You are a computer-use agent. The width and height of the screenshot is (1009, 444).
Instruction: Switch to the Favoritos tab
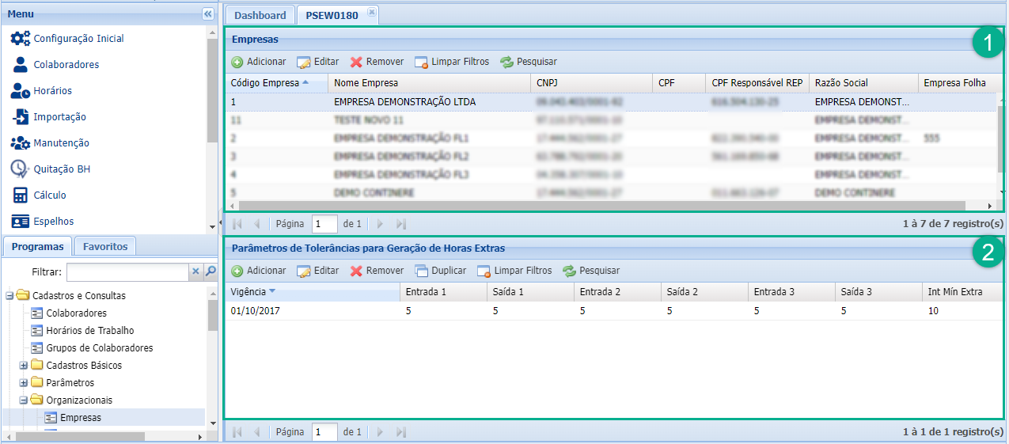(105, 246)
